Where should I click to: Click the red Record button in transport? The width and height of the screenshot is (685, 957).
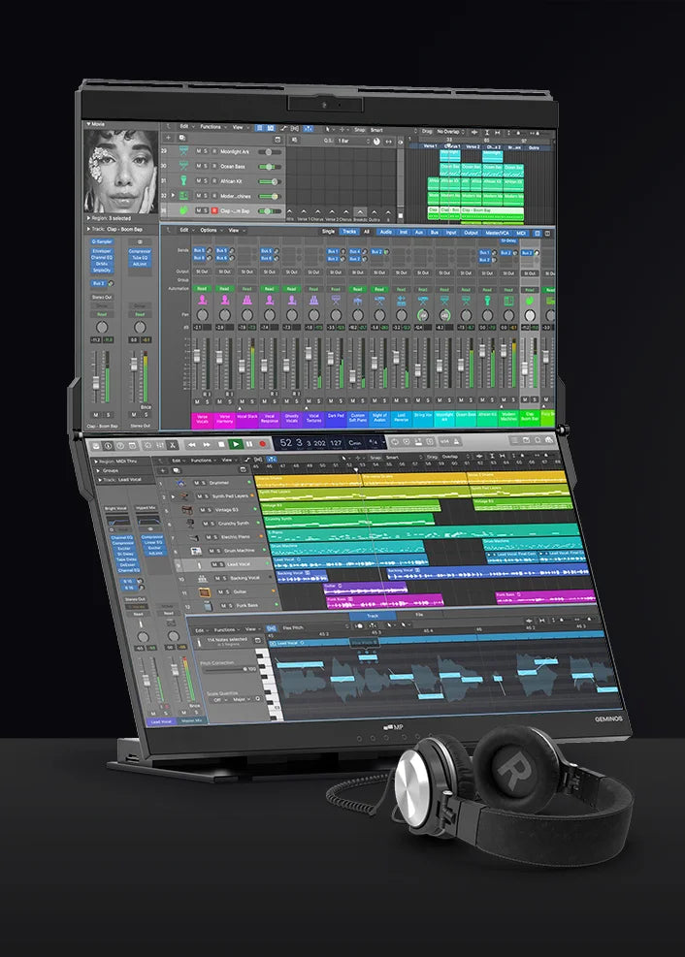pyautogui.click(x=261, y=443)
